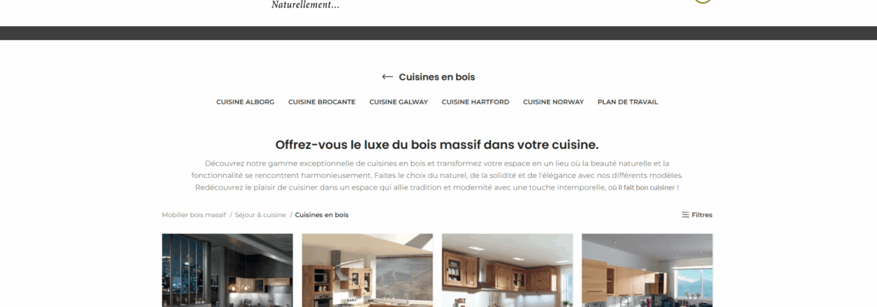Image resolution: width=877 pixels, height=307 pixels.
Task: Open the Filtres icon to show filters
Action: pyautogui.click(x=685, y=215)
